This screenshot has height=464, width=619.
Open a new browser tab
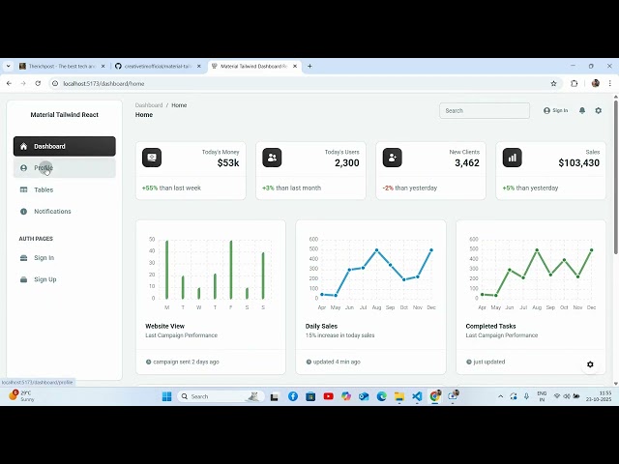tap(309, 67)
